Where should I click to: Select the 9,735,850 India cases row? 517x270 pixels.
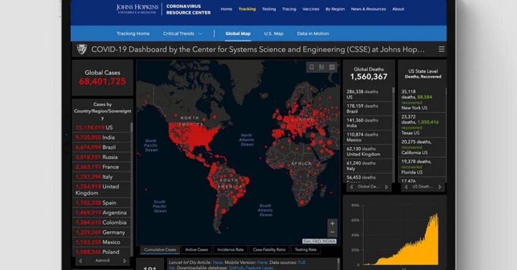pos(102,137)
